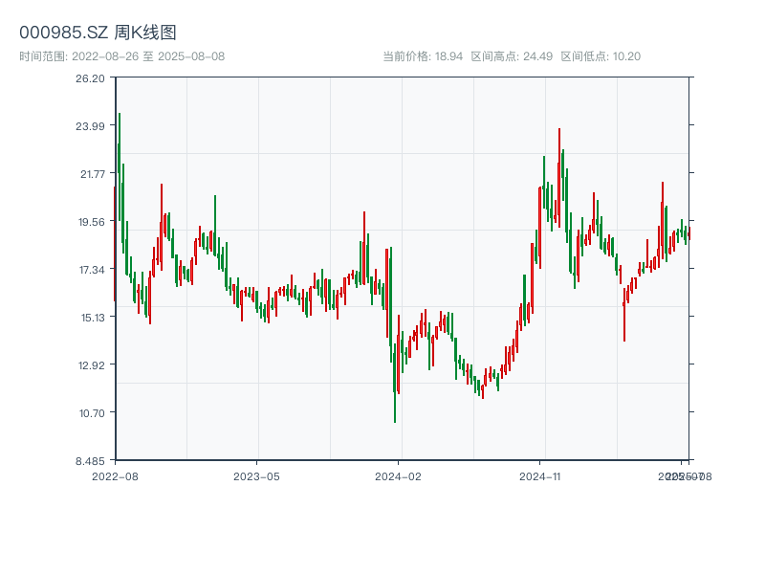
Task: Click the period low 区间低点: 10.20
Action: [x=601, y=56]
